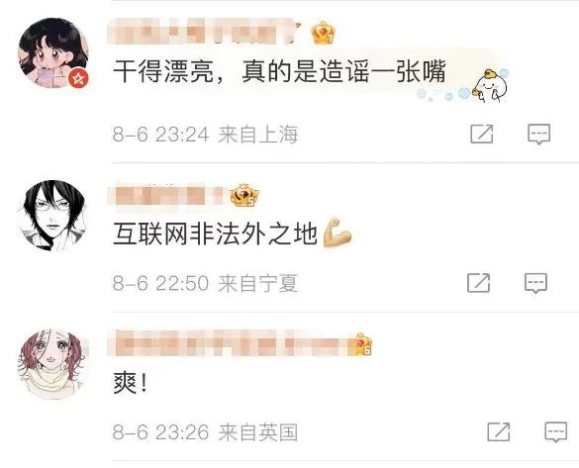
Task: Click level 6 crown badge icon
Action: click(x=363, y=344)
